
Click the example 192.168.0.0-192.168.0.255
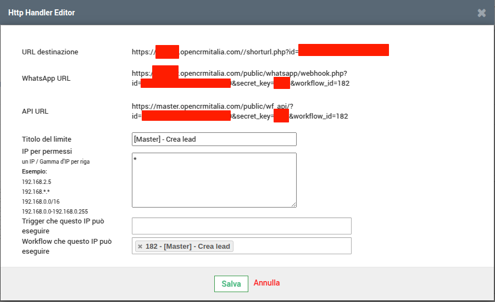(55, 211)
